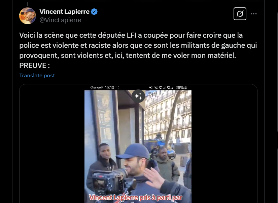Click the battery icon showing 26%
Image resolution: width=278 pixels, height=203 pixels.
coord(186,88)
